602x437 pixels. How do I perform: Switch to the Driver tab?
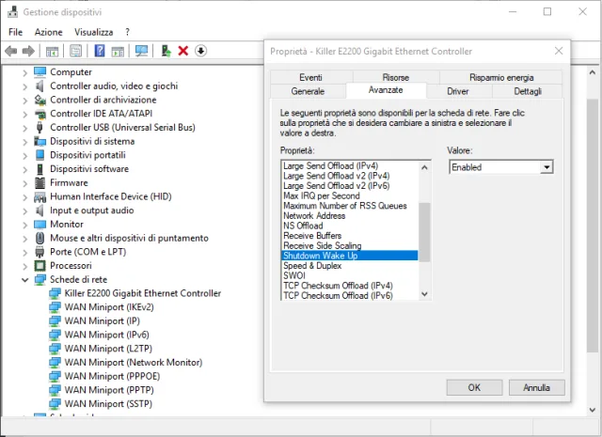458,91
